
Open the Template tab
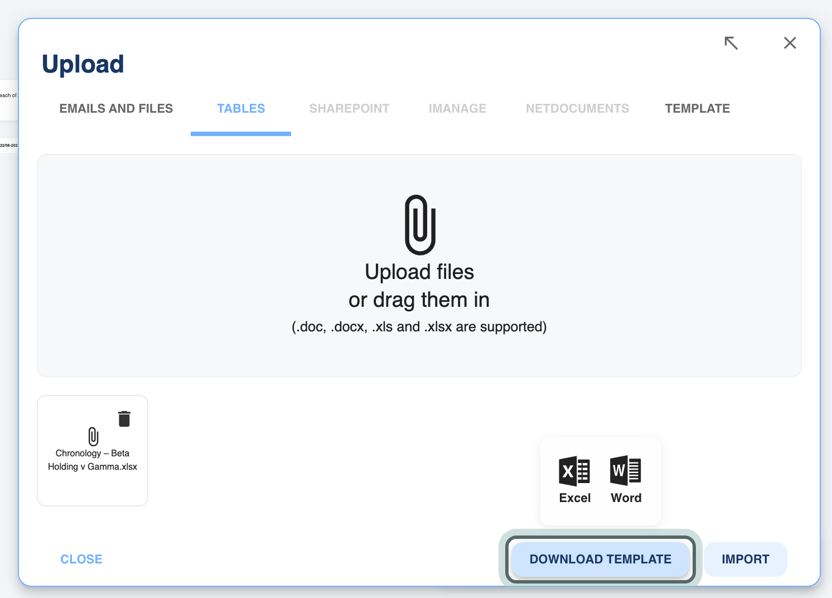tap(698, 109)
